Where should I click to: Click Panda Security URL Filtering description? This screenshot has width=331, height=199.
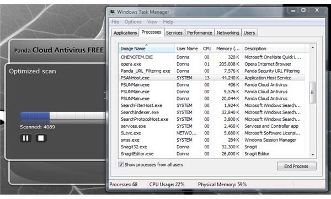(272, 71)
